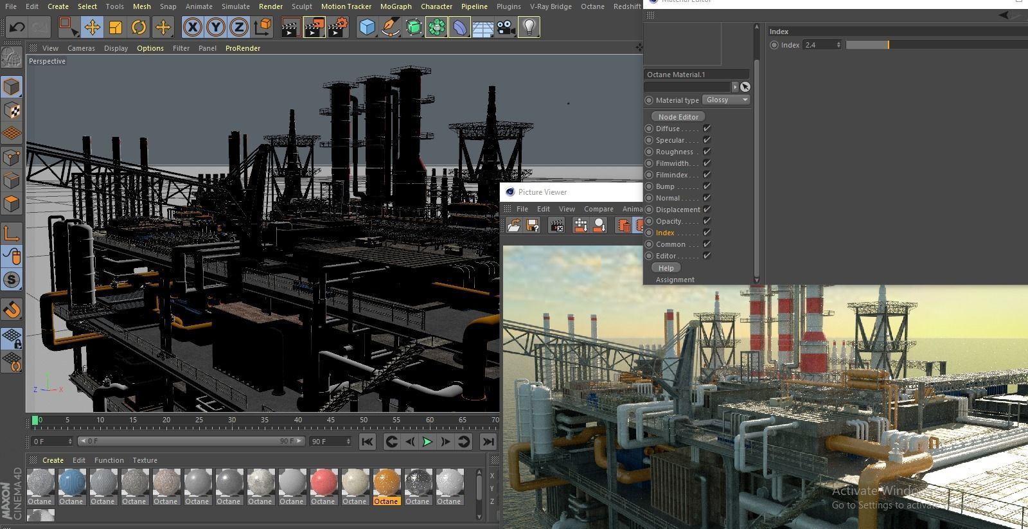Select the Move tool
Viewport: 1028px width, 529px height.
click(x=92, y=27)
